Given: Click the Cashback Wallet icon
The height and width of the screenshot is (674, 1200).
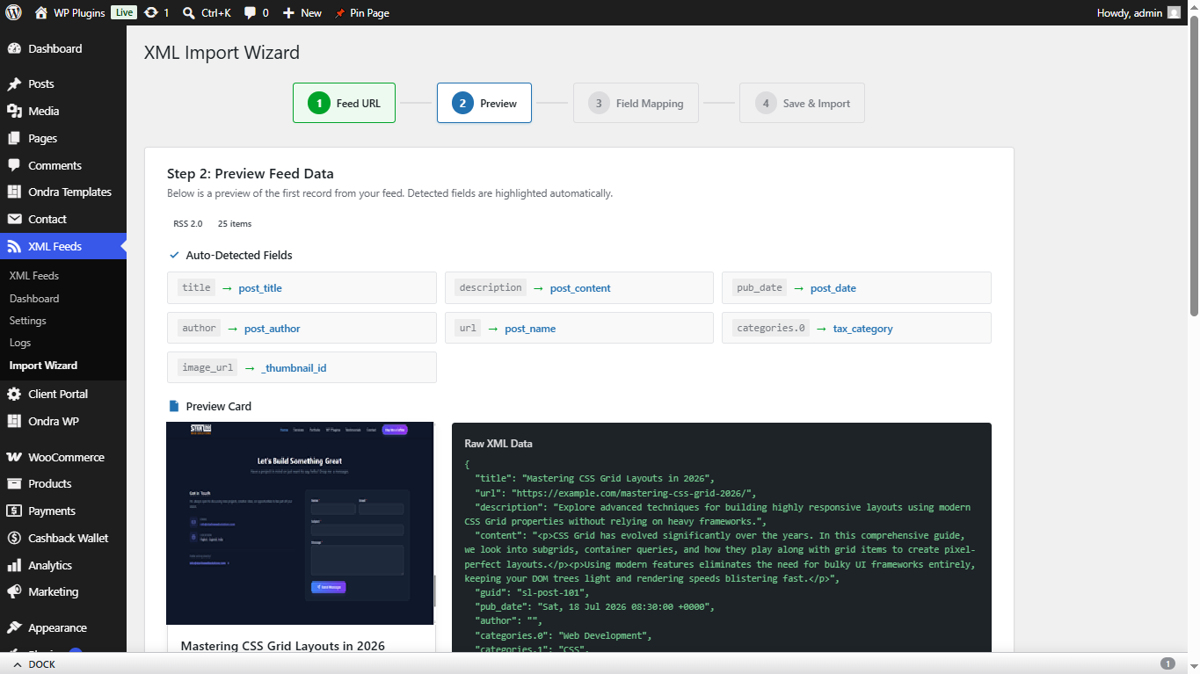Looking at the screenshot, I should click(14, 538).
